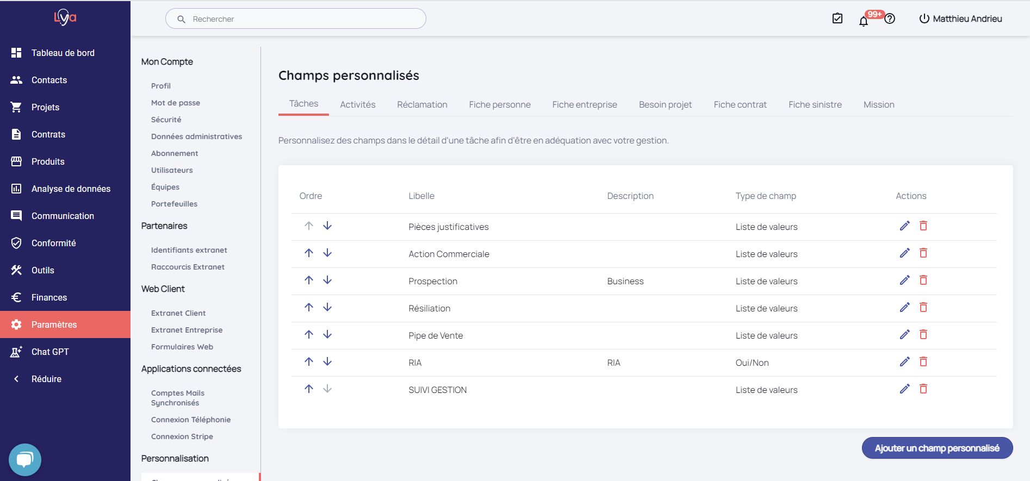Open Conformité in sidebar
The image size is (1030, 481).
pos(65,243)
